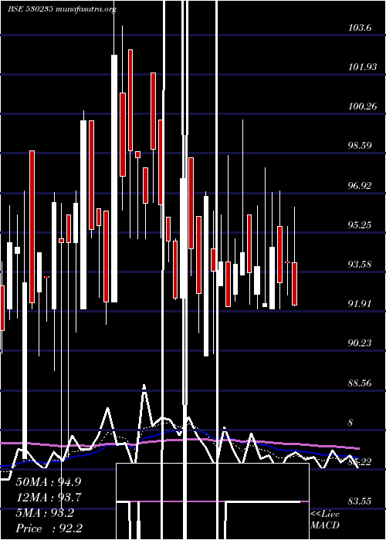
Task: Click the 103.6 price axis label
Action: [360, 28]
